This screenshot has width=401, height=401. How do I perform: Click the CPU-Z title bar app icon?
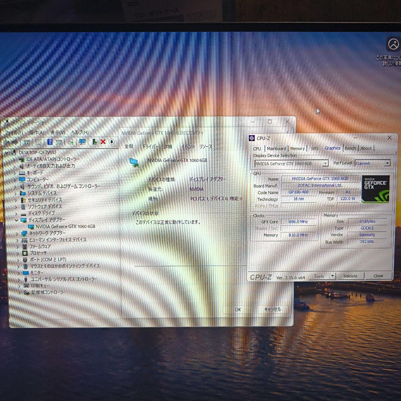pyautogui.click(x=252, y=138)
